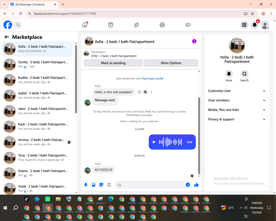
Task: Open the Kash conversation
Action: point(37,127)
